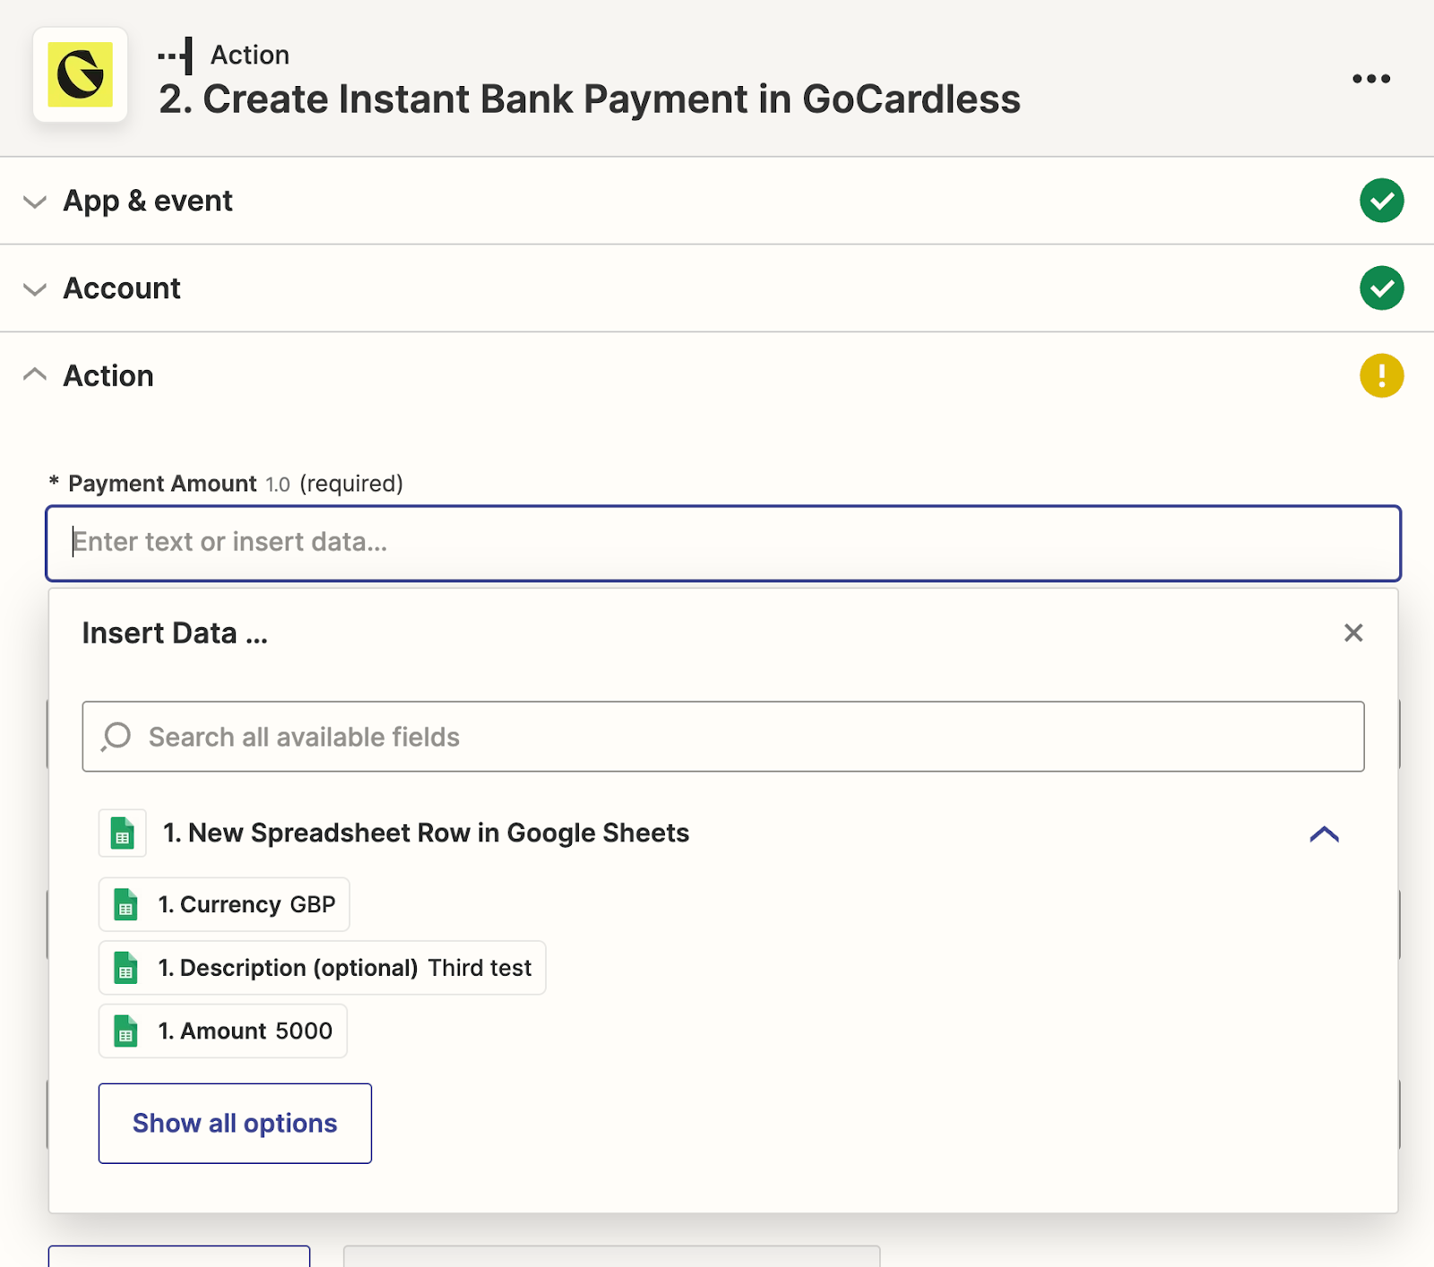
Task: Click the yellow warning icon beside Action
Action: [1380, 375]
